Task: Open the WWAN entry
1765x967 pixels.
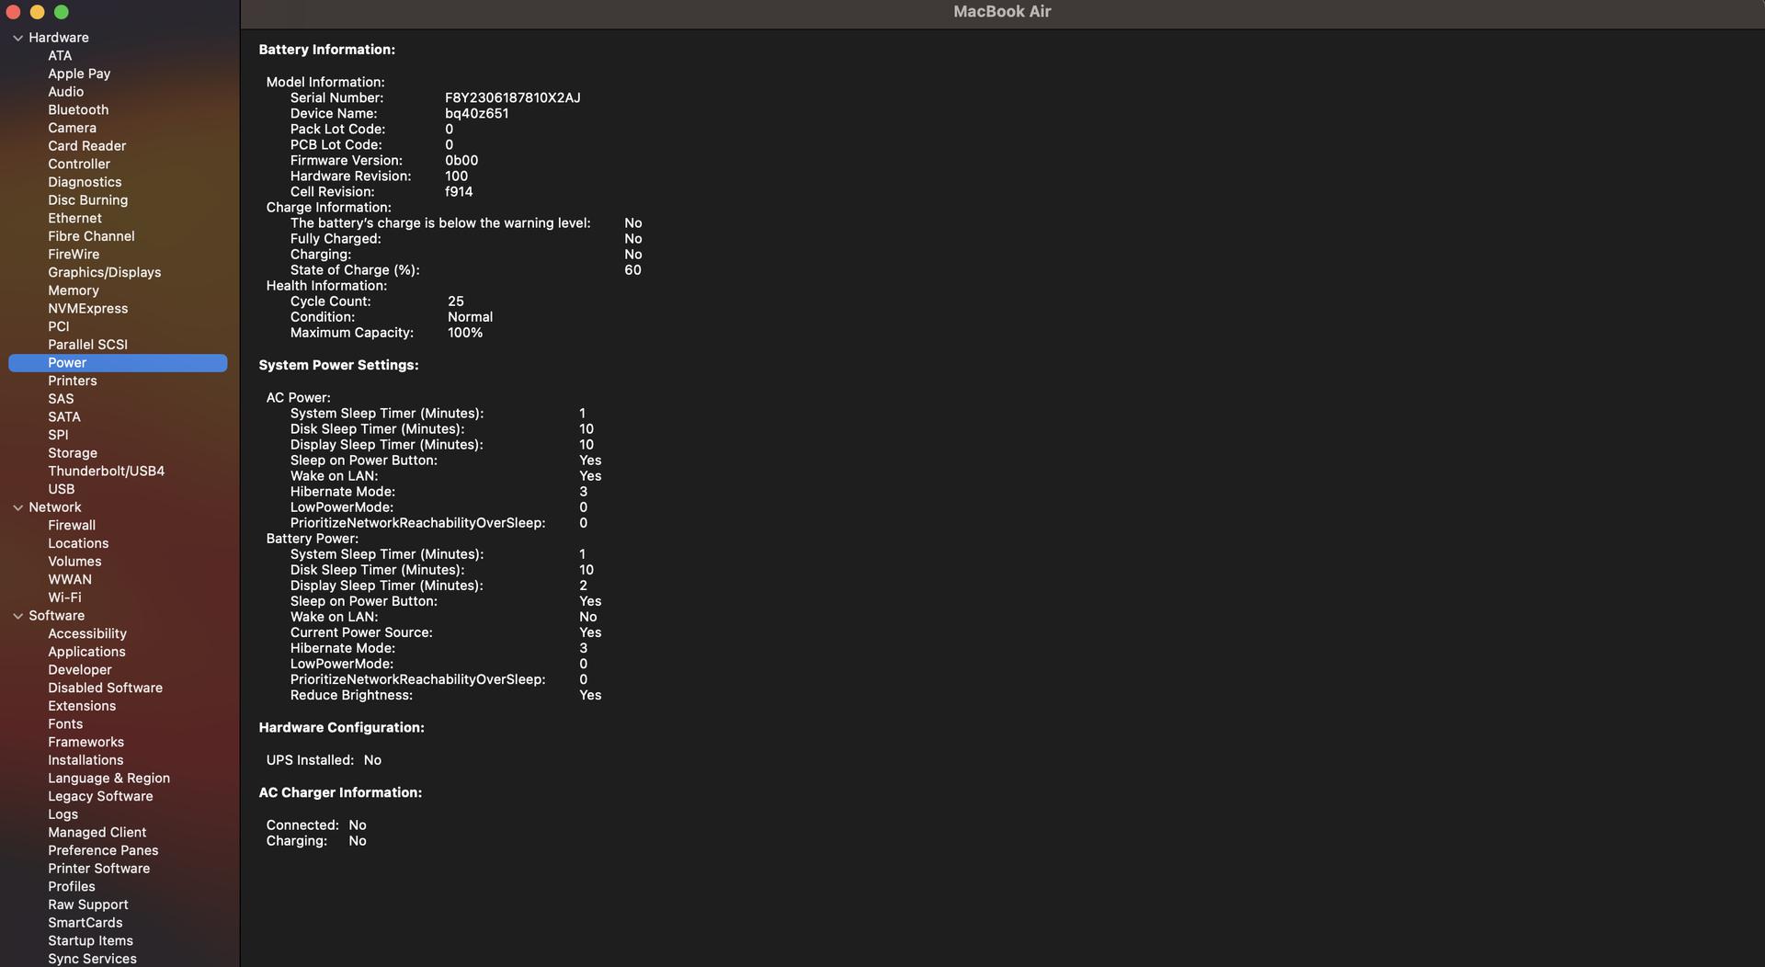Action: pos(70,580)
